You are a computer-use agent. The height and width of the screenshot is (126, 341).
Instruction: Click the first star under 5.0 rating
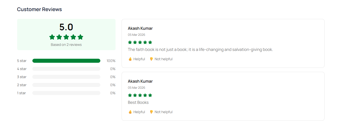52,37
